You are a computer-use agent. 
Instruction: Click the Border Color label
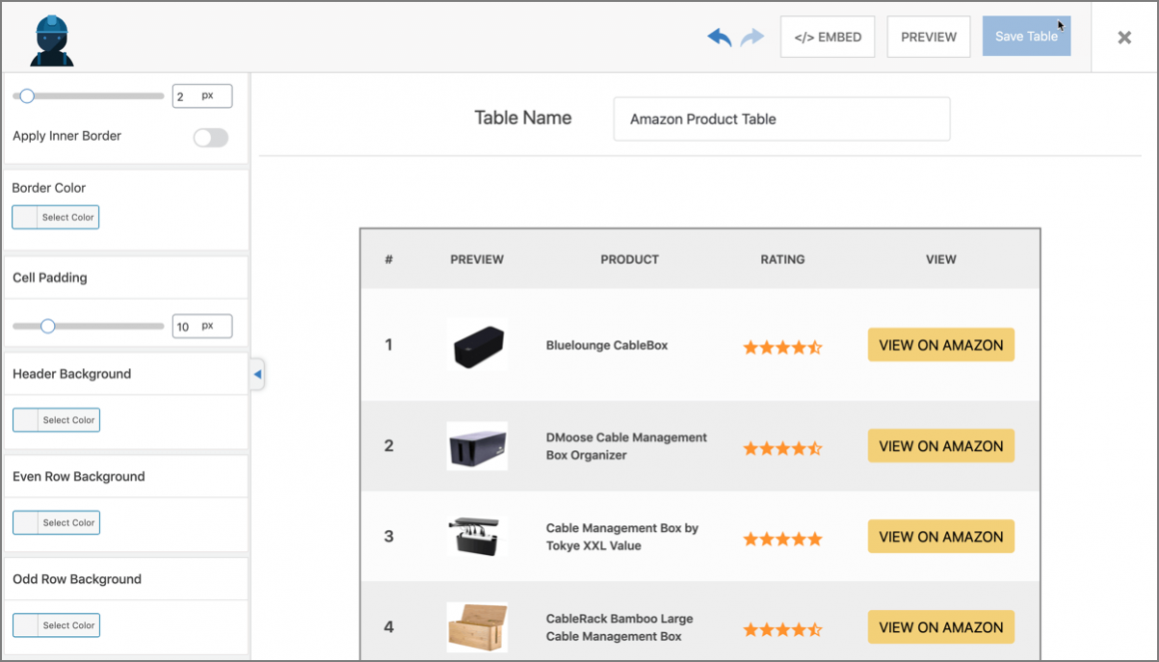49,188
